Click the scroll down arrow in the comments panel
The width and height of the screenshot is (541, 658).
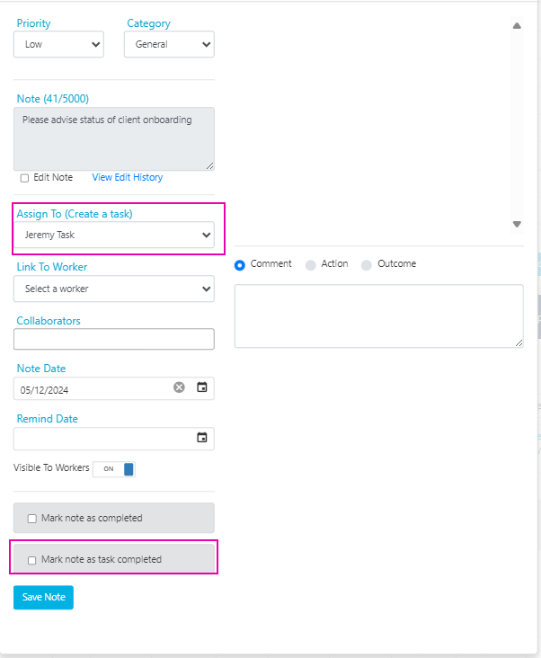pyautogui.click(x=517, y=224)
